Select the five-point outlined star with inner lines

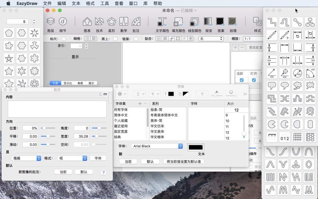click(9, 59)
